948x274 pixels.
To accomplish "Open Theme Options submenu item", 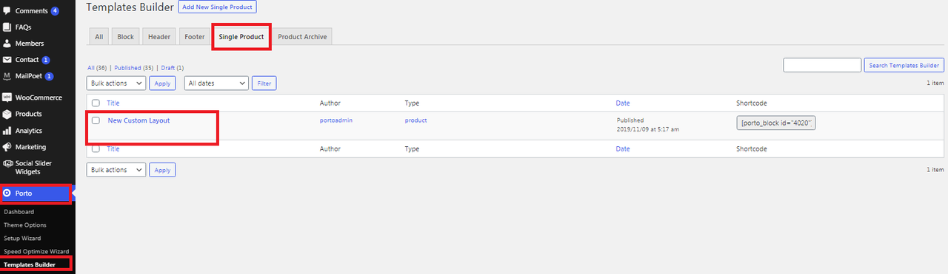I will tap(25, 225).
